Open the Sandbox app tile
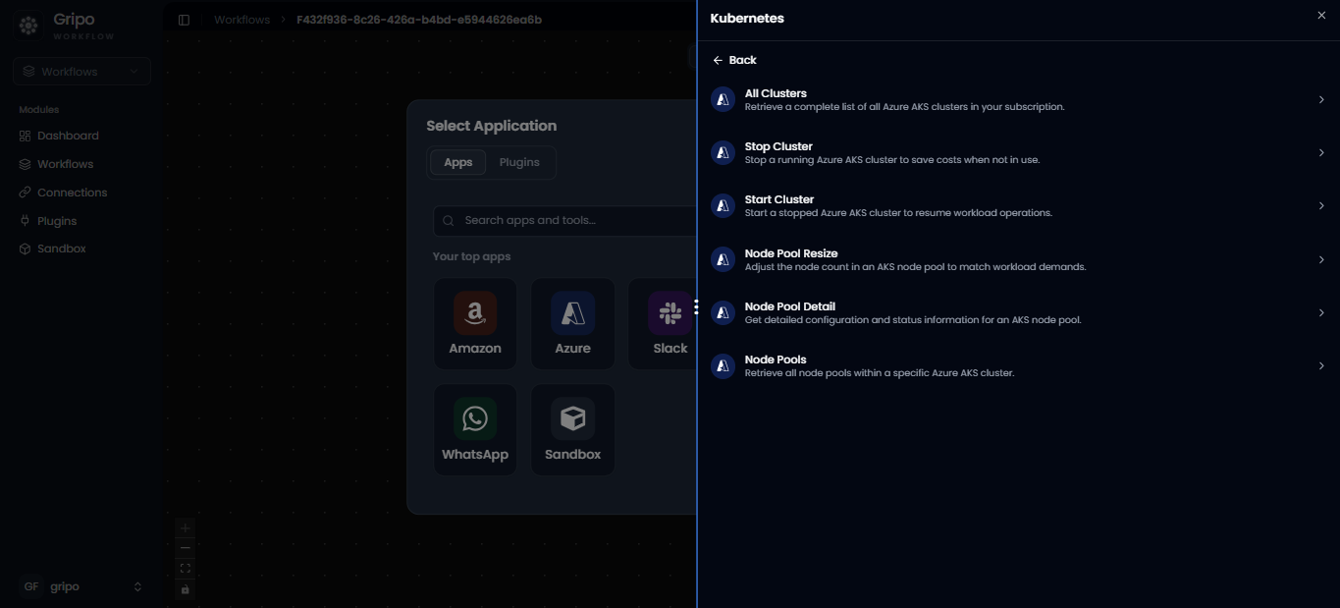This screenshot has height=608, width=1340. (x=572, y=429)
